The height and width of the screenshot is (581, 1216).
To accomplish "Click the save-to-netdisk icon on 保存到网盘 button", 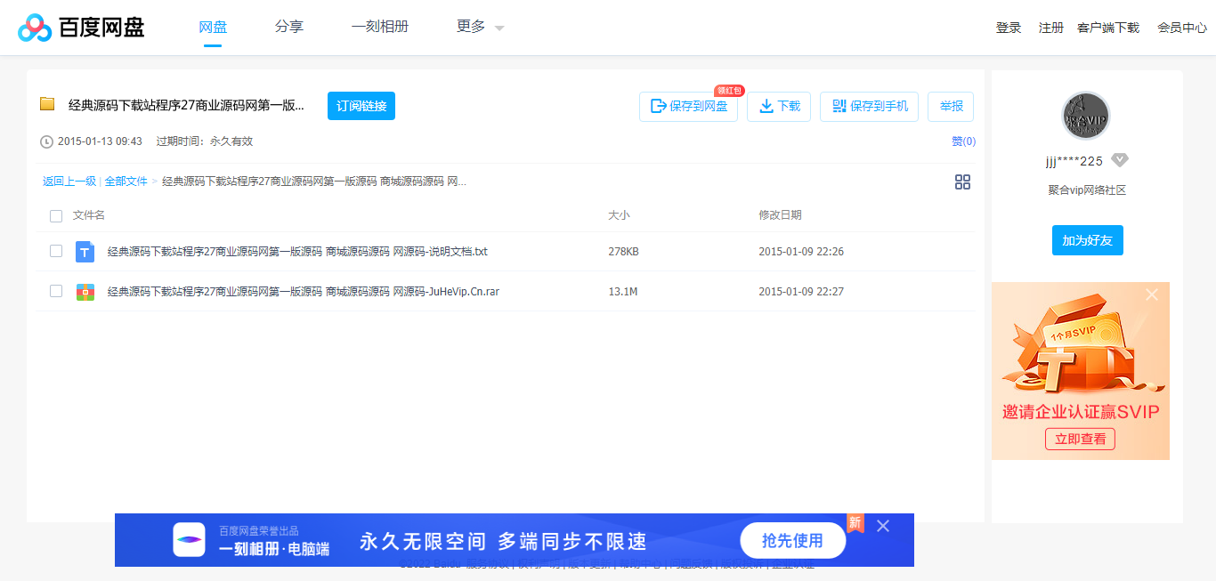I will pos(657,106).
